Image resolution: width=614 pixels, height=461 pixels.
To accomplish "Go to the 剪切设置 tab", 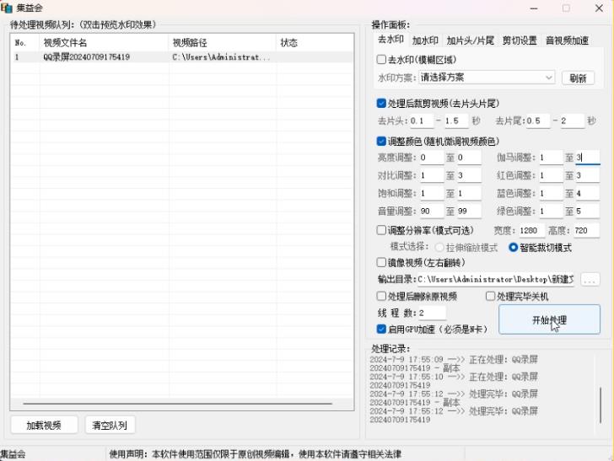I will (519, 40).
